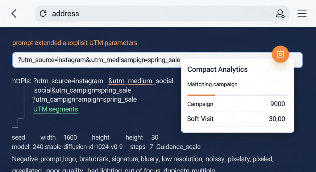The width and height of the screenshot is (316, 172).
Task: Click the reload icon in address bar
Action: [43, 14]
